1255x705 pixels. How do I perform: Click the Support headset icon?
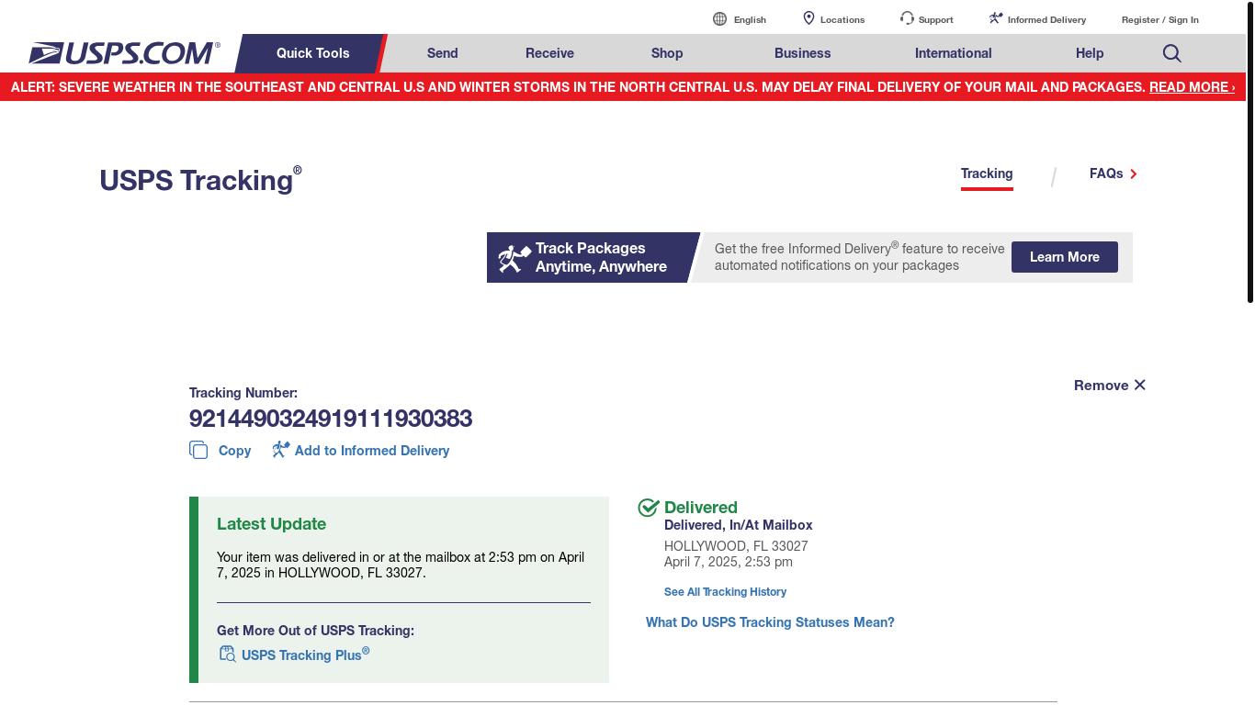907,18
